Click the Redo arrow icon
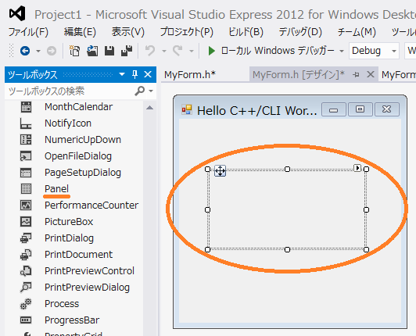The width and height of the screenshot is (416, 336). click(x=178, y=50)
